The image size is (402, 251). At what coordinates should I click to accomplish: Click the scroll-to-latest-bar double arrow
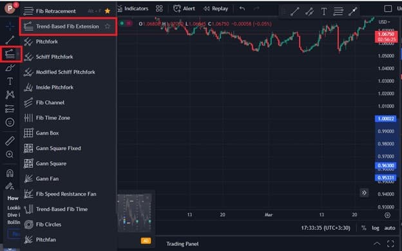(364, 193)
